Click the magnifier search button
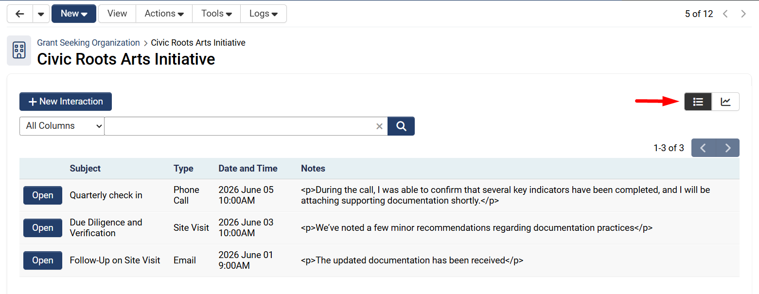 click(x=401, y=126)
